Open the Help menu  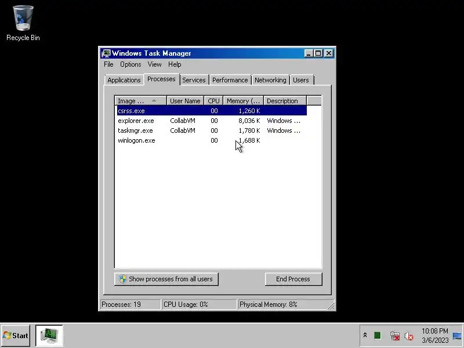click(x=175, y=64)
